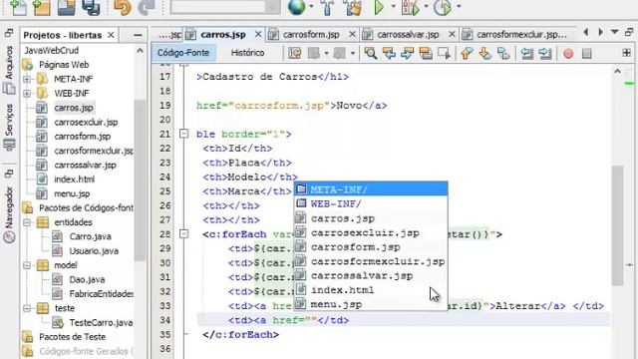Click the Previous Bookmark icon
The height and width of the screenshot is (359, 638).
pyautogui.click(x=468, y=53)
